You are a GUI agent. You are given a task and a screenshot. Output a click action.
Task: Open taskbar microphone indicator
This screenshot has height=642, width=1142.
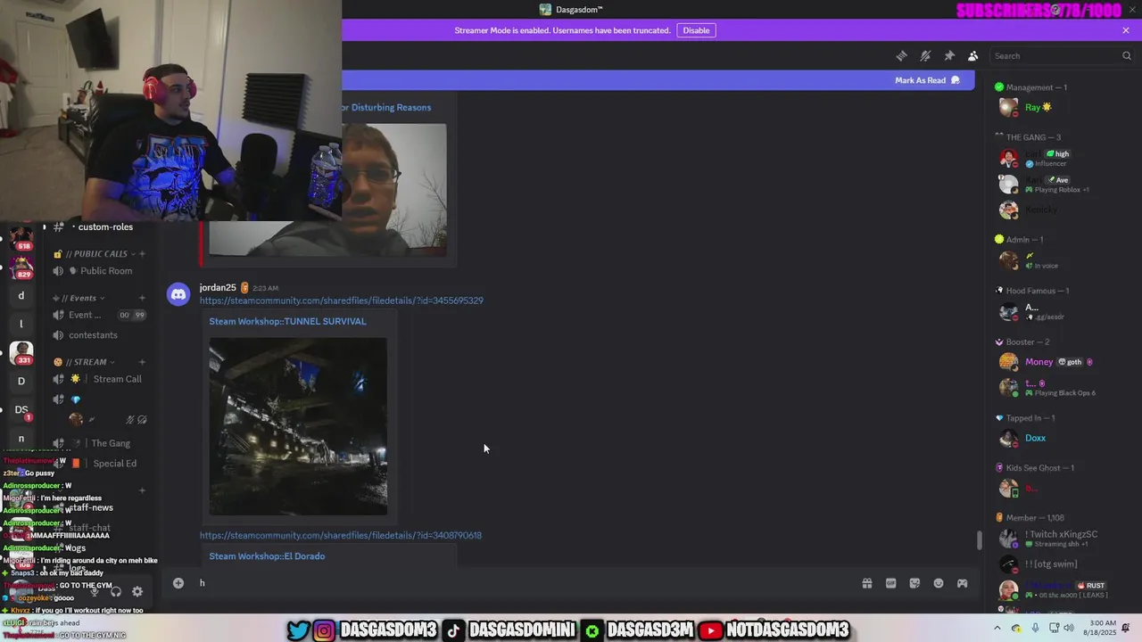click(x=1035, y=629)
